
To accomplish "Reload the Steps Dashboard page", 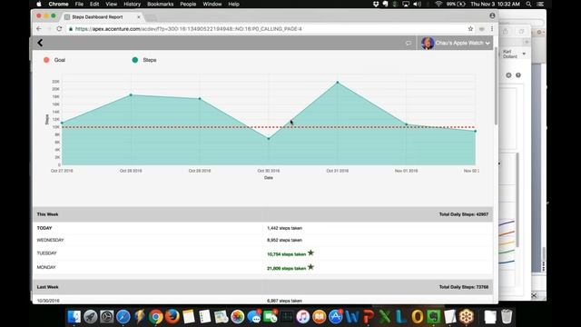I will (x=59, y=28).
